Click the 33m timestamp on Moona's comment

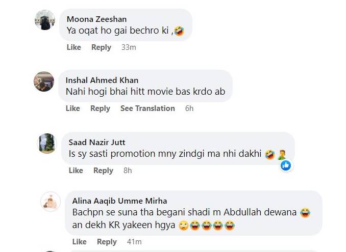(129, 47)
